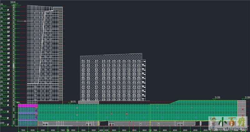250x132 pixels.
Task: Click the 7800 dimension text on bottom axis
Action: 62,129
